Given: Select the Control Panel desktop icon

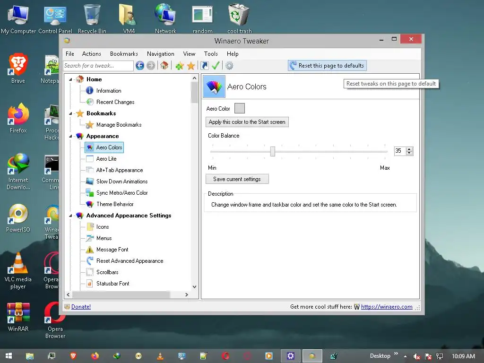Looking at the screenshot, I should click(55, 19).
